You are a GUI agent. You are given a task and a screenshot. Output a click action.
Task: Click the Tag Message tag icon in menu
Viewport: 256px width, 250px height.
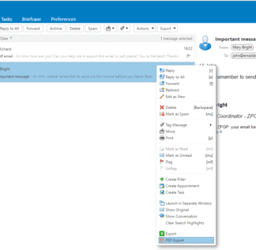[162, 125]
